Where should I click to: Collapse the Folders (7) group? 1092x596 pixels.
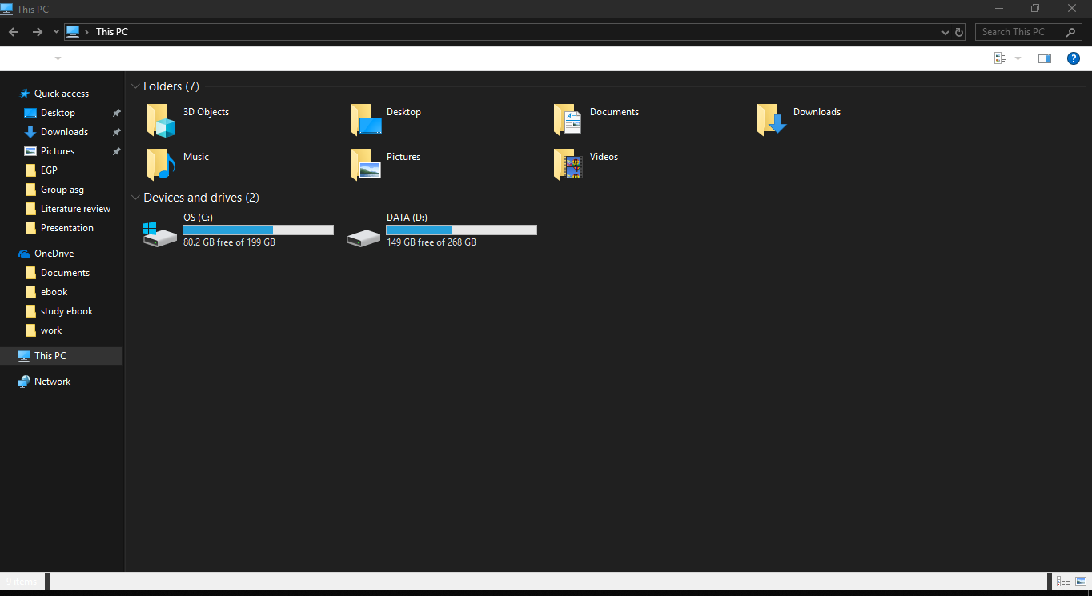134,86
